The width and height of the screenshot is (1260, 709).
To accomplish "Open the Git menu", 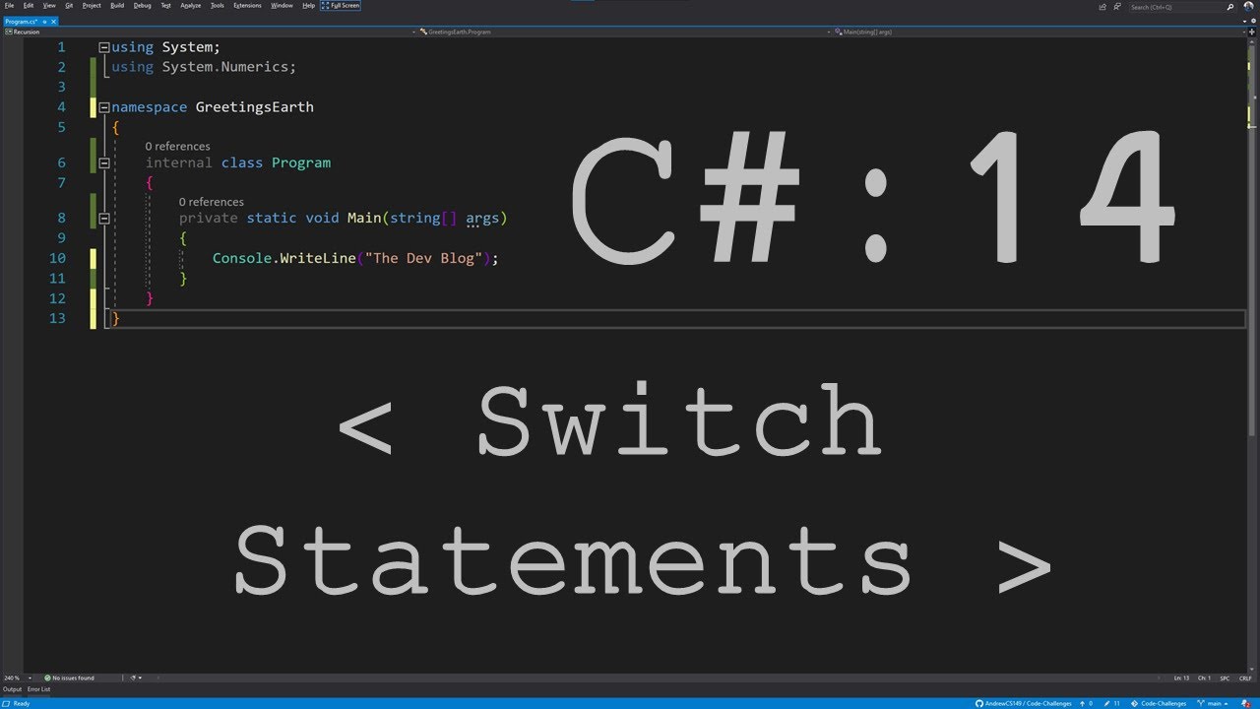I will (x=69, y=6).
